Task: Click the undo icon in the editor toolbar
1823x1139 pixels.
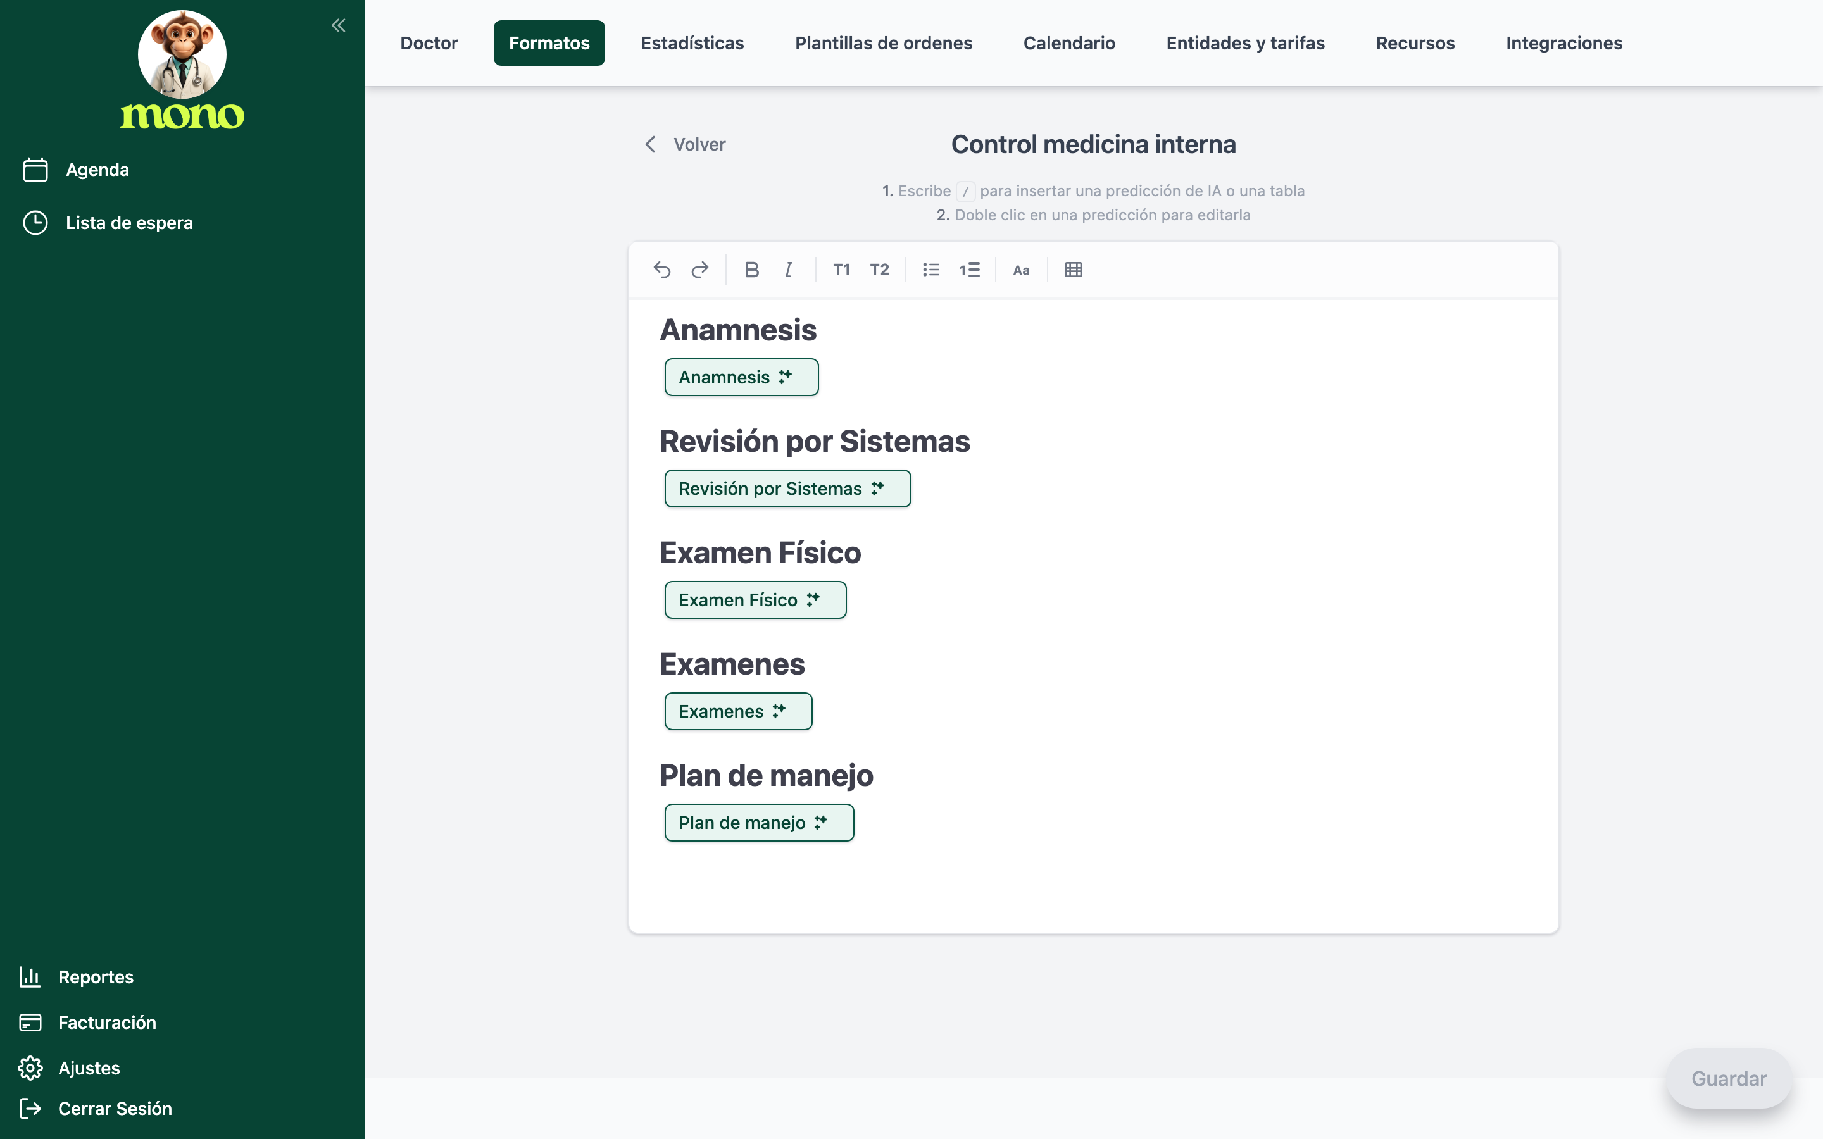Action: [662, 270]
